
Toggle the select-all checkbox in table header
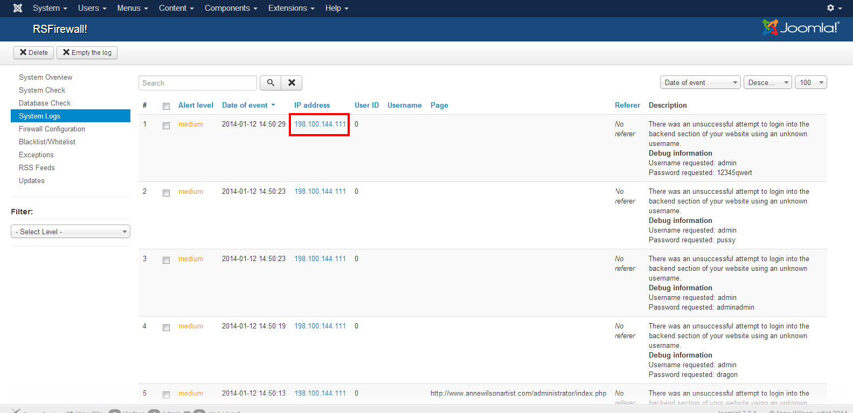166,106
